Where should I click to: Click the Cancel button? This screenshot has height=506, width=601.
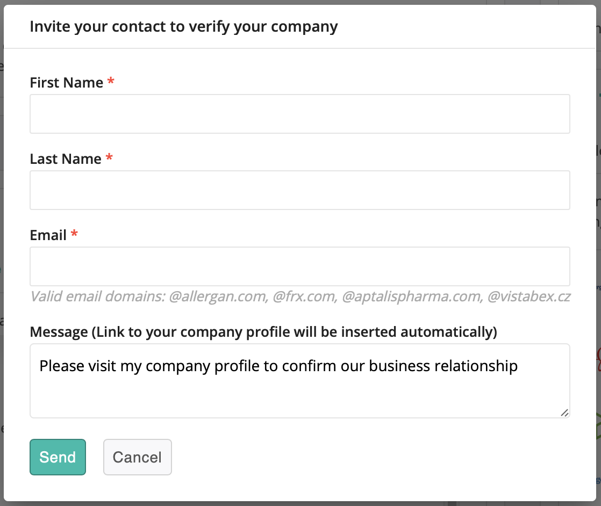coord(137,457)
